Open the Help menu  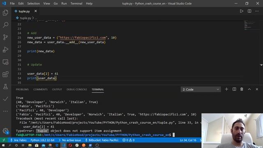(89, 4)
